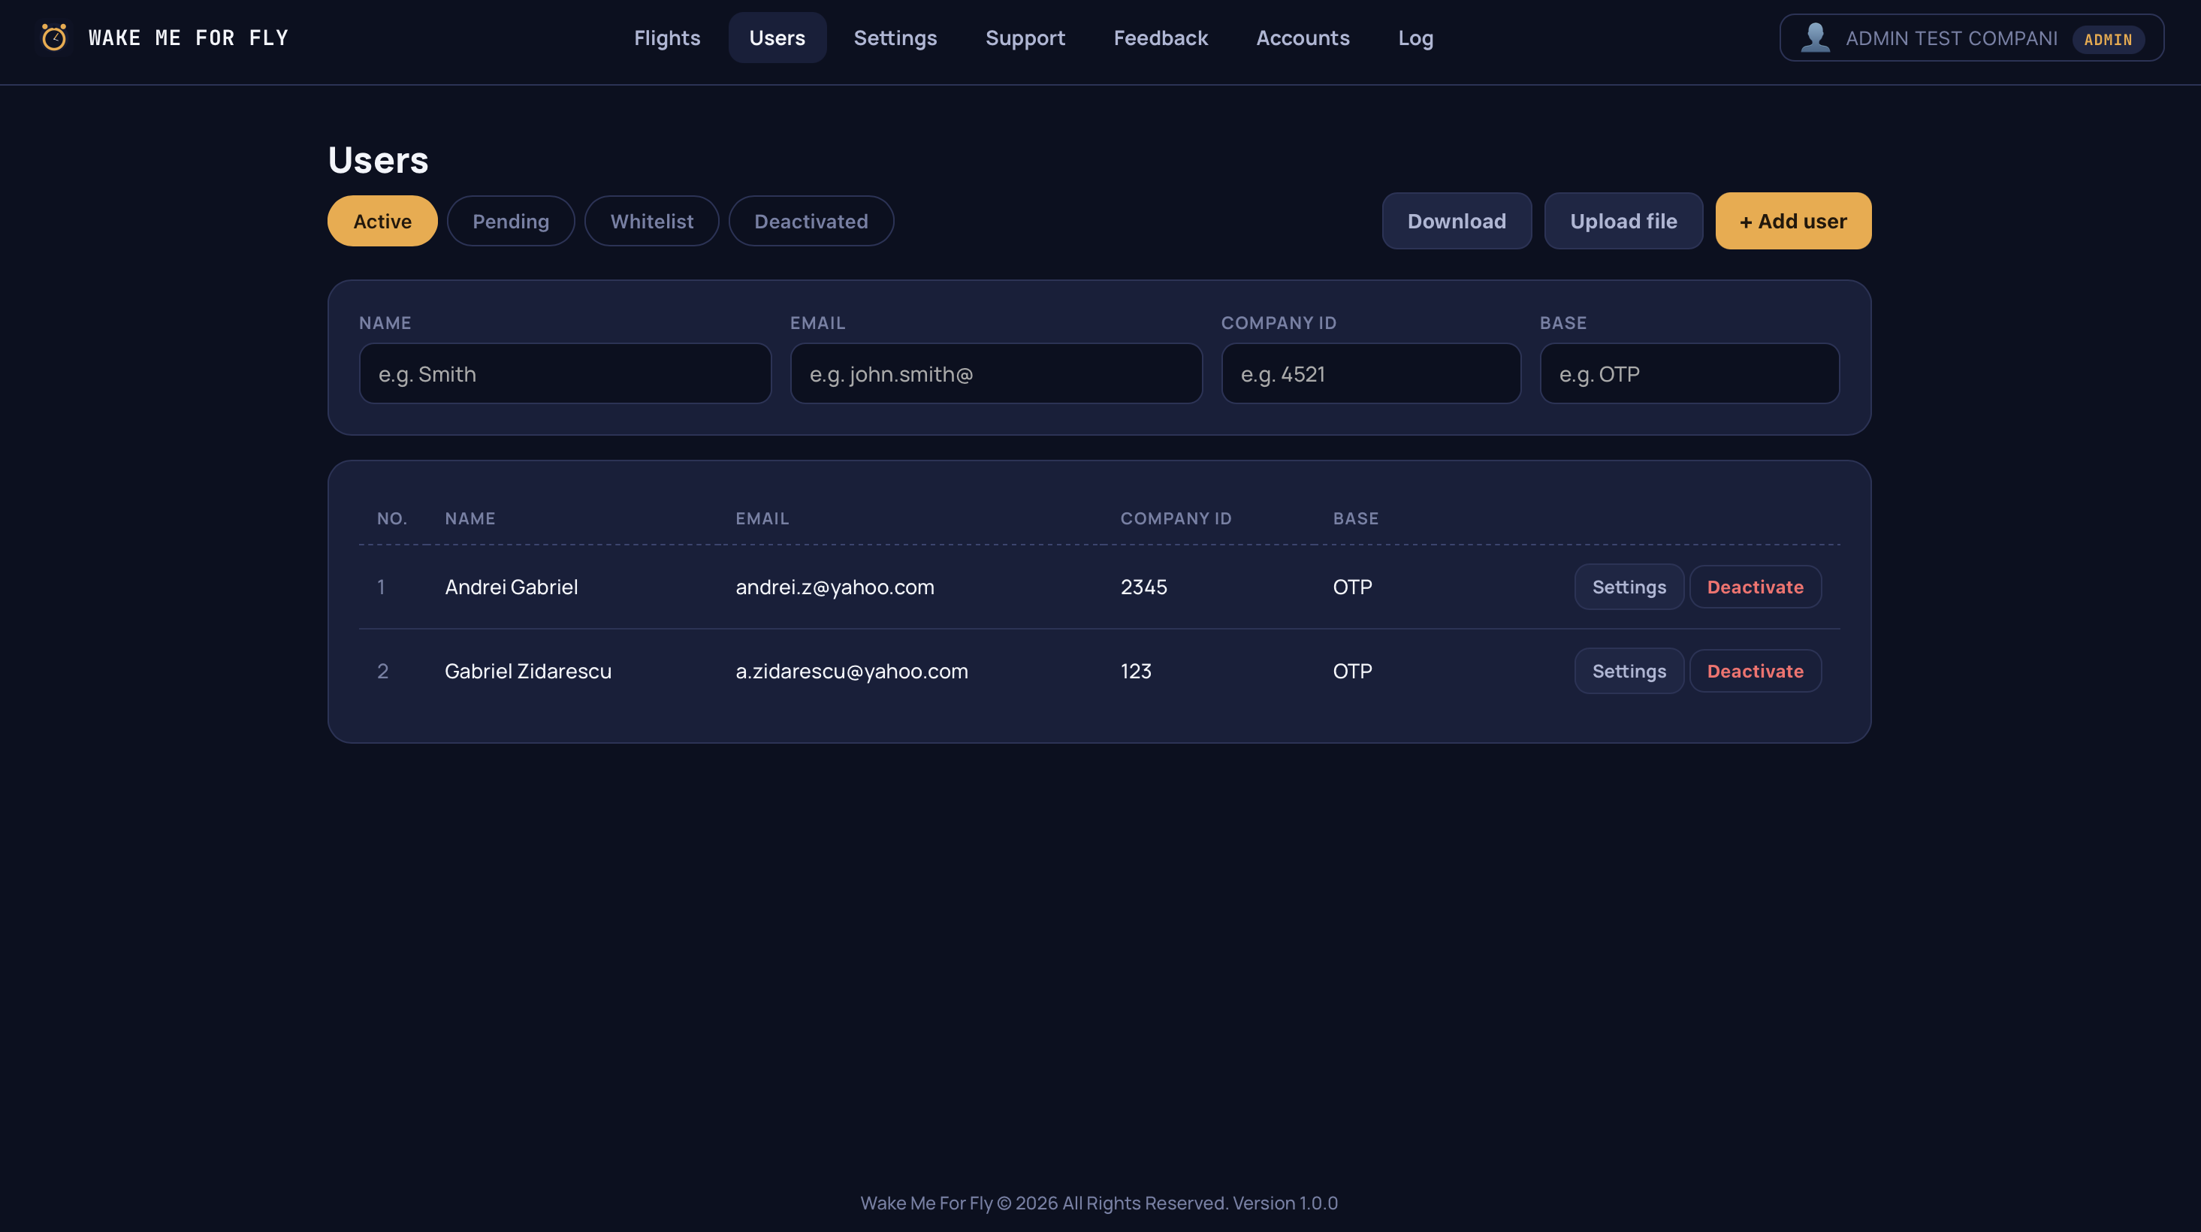Click the admin user avatar icon
Viewport: 2201px width, 1232px height.
1815,38
